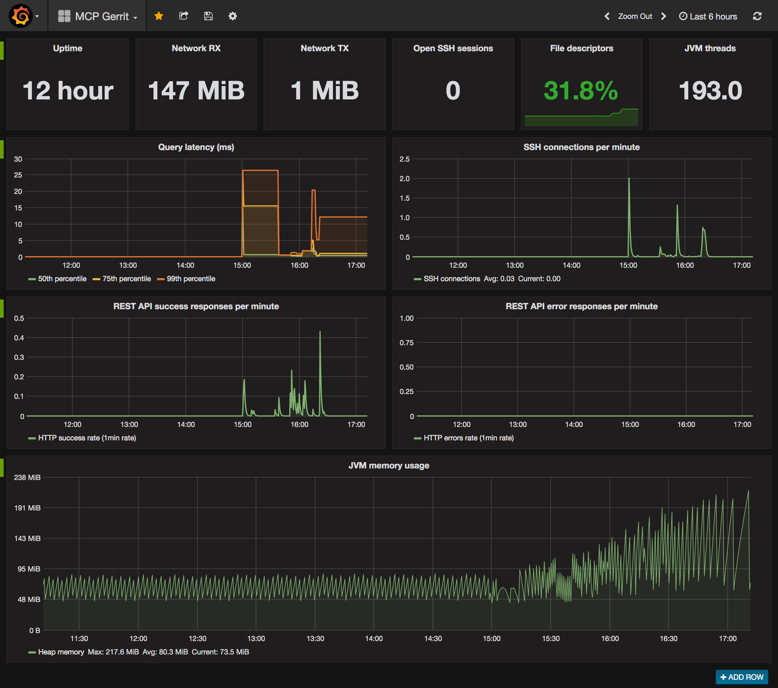
Task: Open the Network RX panel title menu
Action: [196, 48]
